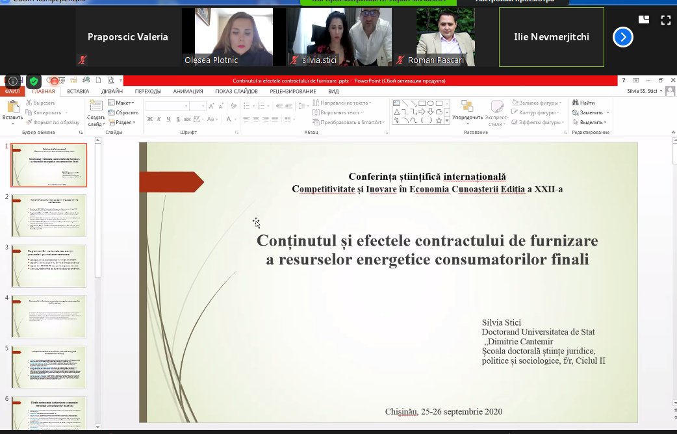Show next participants with blue arrow
The height and width of the screenshot is (434, 677).
pos(622,37)
